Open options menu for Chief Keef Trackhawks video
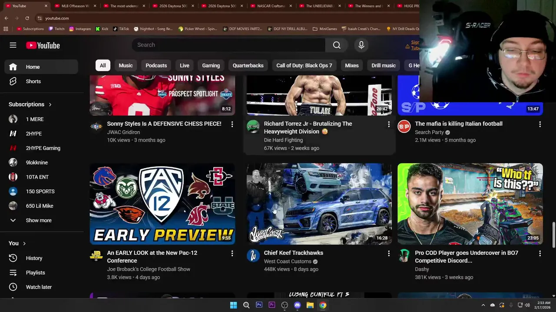 point(389,253)
